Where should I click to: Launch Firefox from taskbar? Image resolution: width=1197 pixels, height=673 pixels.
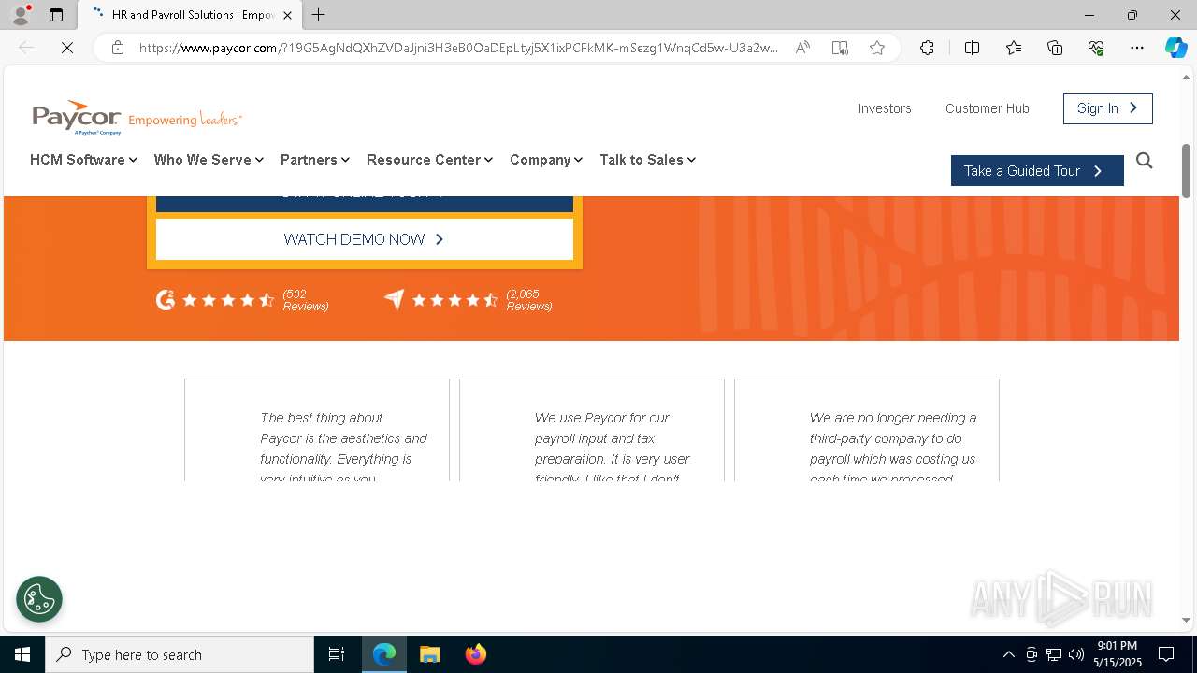coord(475,654)
